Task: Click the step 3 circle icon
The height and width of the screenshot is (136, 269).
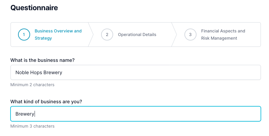Action: tap(190, 35)
